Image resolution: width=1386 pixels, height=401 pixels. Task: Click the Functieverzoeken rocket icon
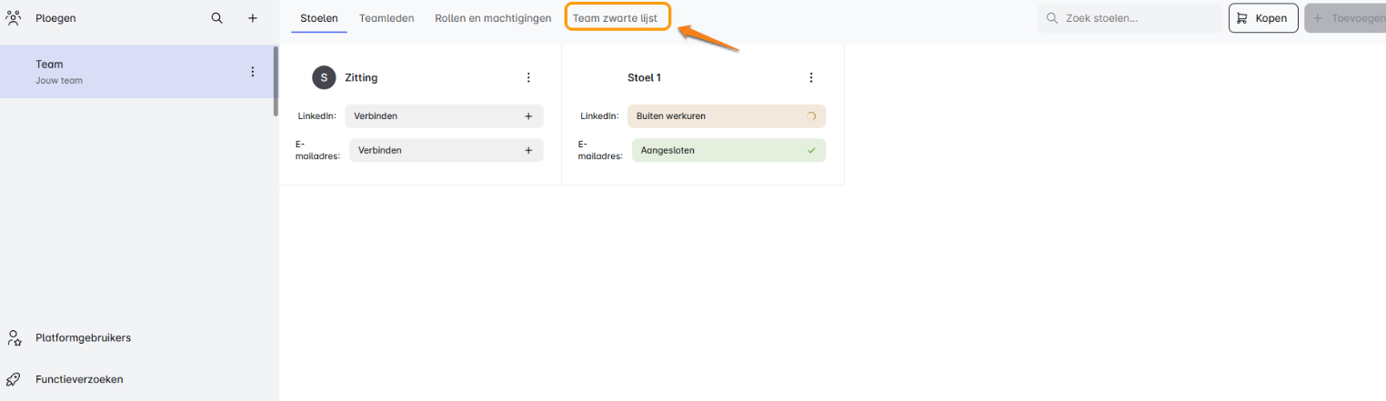(14, 379)
